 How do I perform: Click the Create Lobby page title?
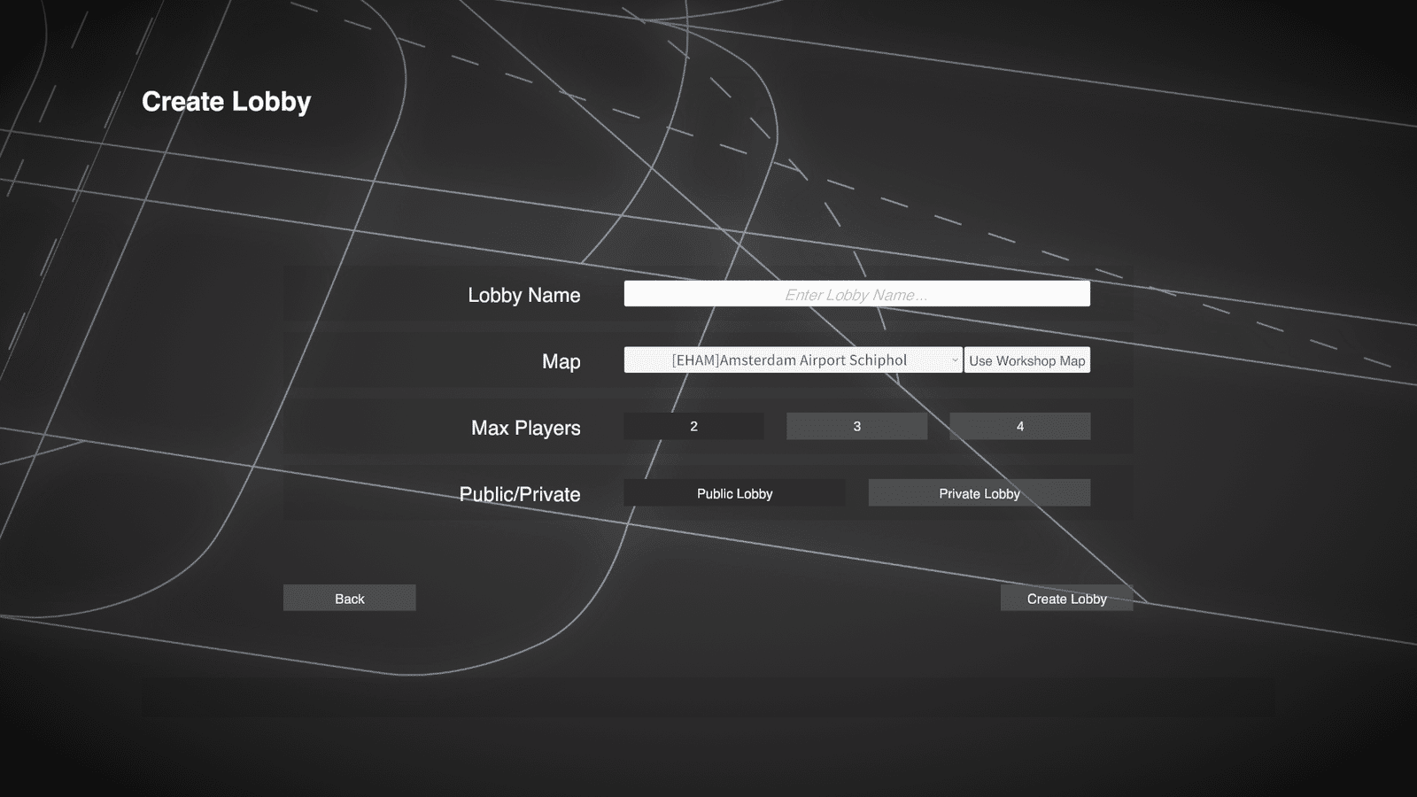click(226, 102)
